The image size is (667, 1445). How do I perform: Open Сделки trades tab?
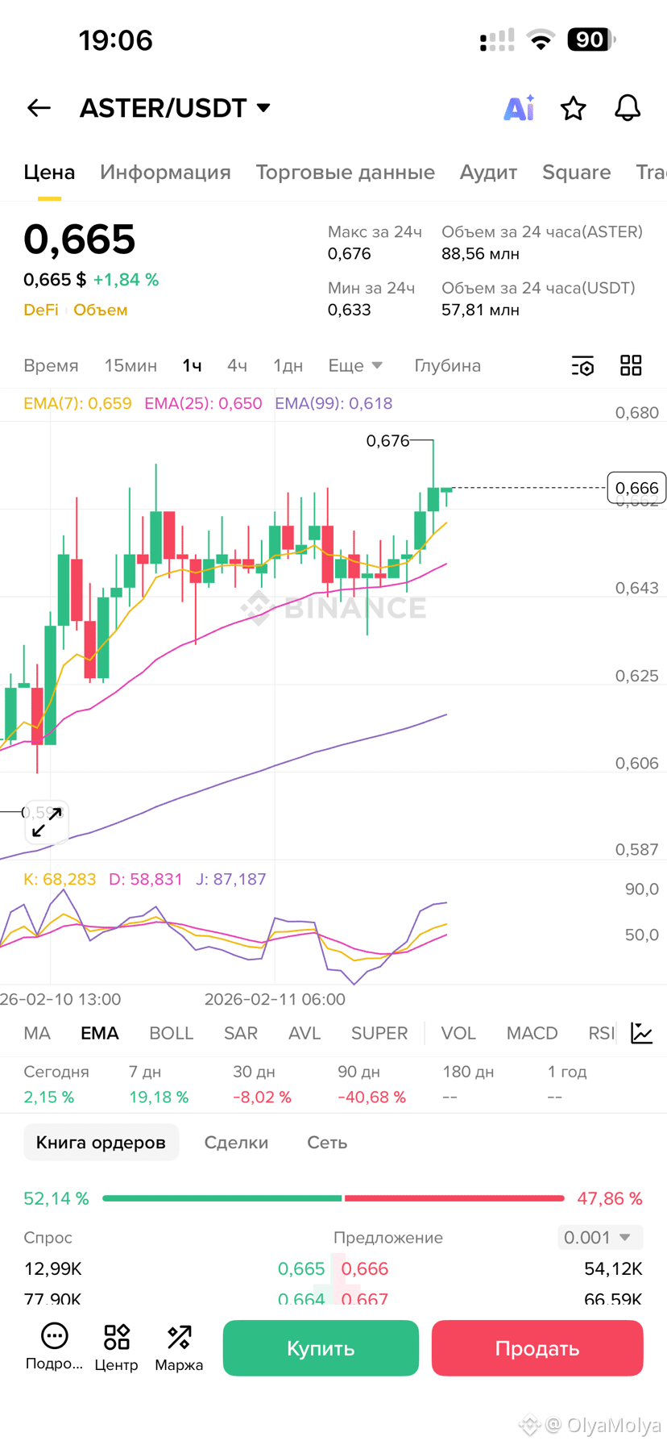(x=236, y=1142)
